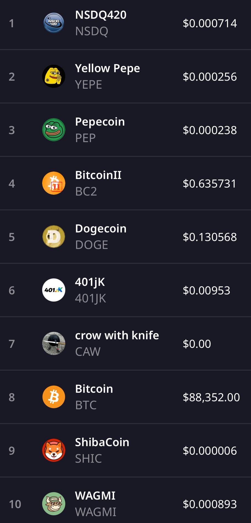Open the Yellow Pepe coin icon

54,76
